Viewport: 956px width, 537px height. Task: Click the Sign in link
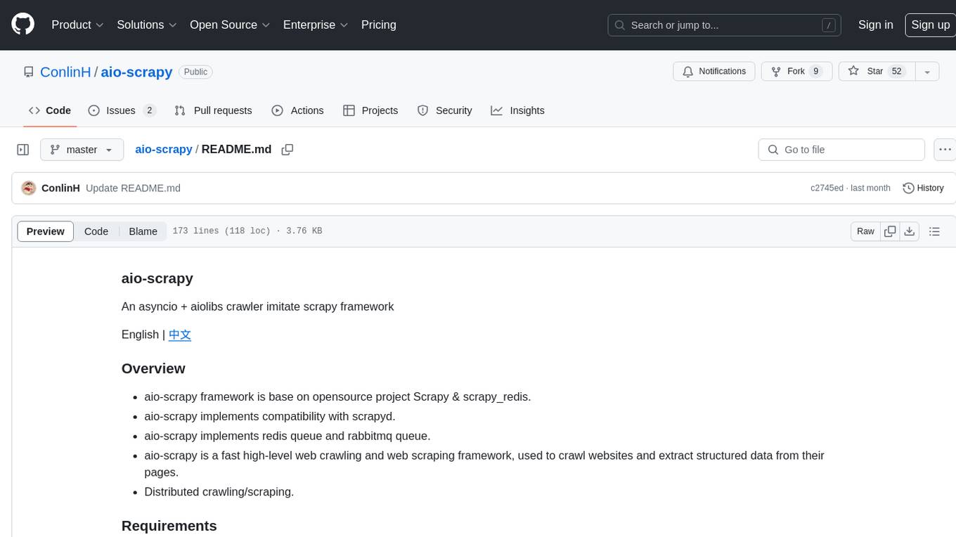(x=875, y=25)
